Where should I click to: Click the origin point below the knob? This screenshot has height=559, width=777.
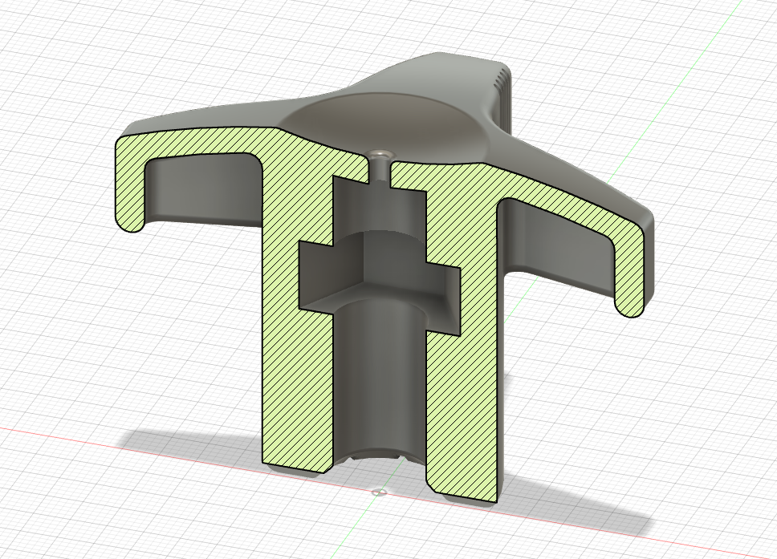pyautogui.click(x=379, y=490)
